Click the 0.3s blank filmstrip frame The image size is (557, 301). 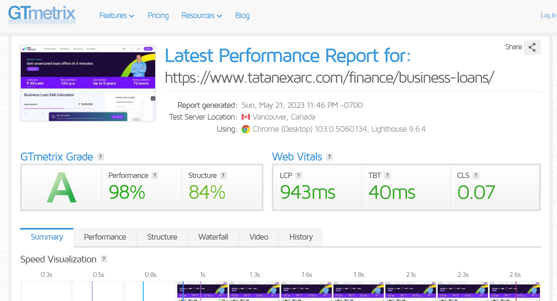click(x=46, y=291)
